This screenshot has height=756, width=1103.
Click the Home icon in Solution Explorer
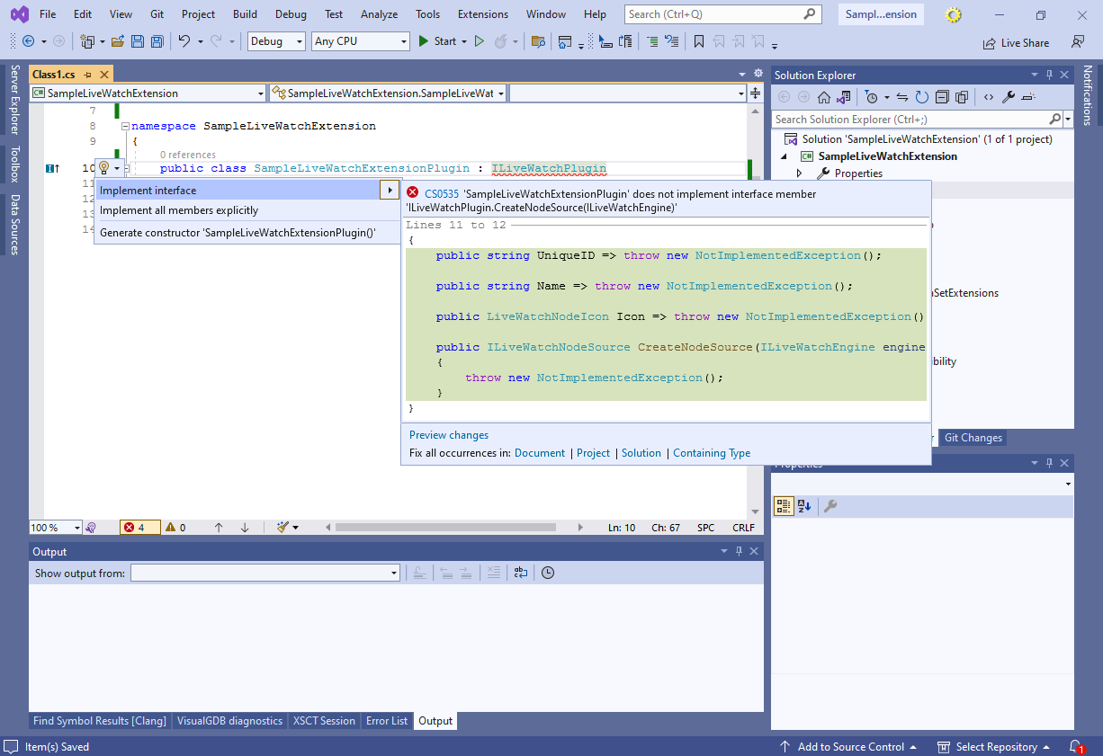click(x=824, y=97)
